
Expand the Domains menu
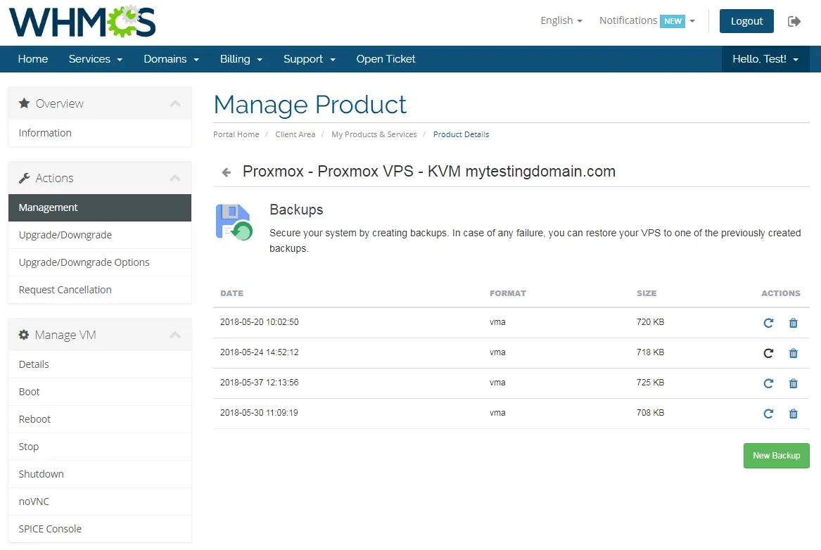(x=171, y=59)
